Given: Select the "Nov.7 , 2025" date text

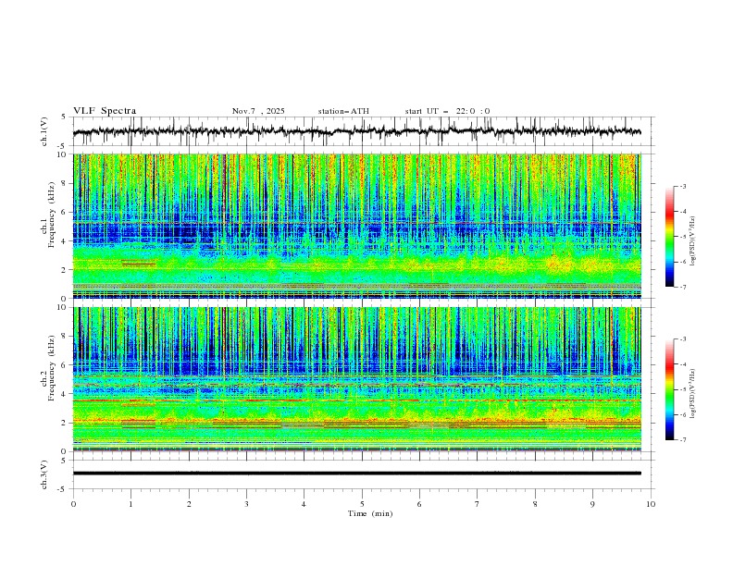Looking at the screenshot, I should 258,111.
